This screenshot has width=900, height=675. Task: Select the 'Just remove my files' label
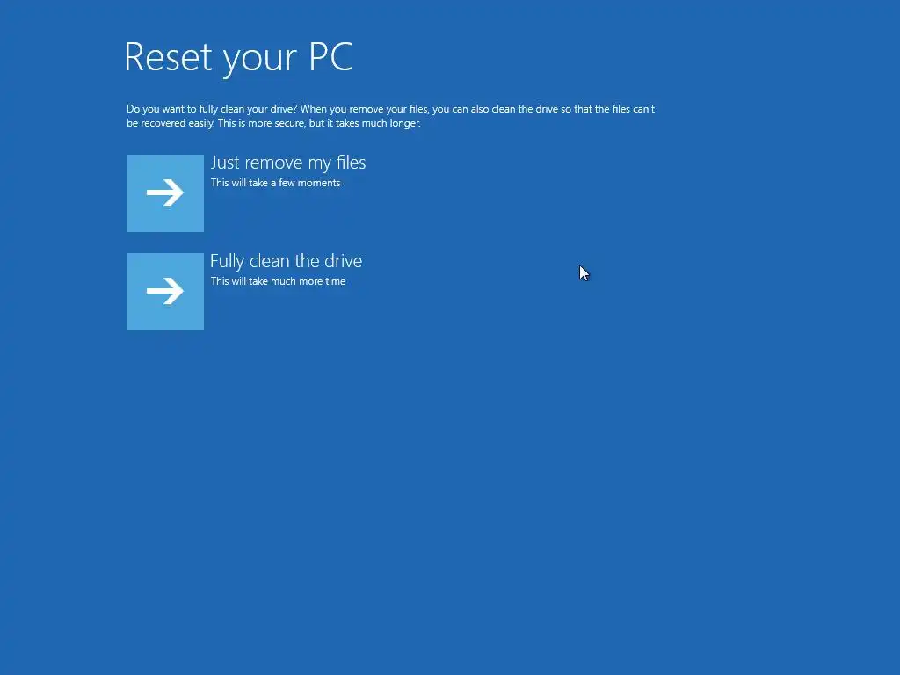[288, 163]
